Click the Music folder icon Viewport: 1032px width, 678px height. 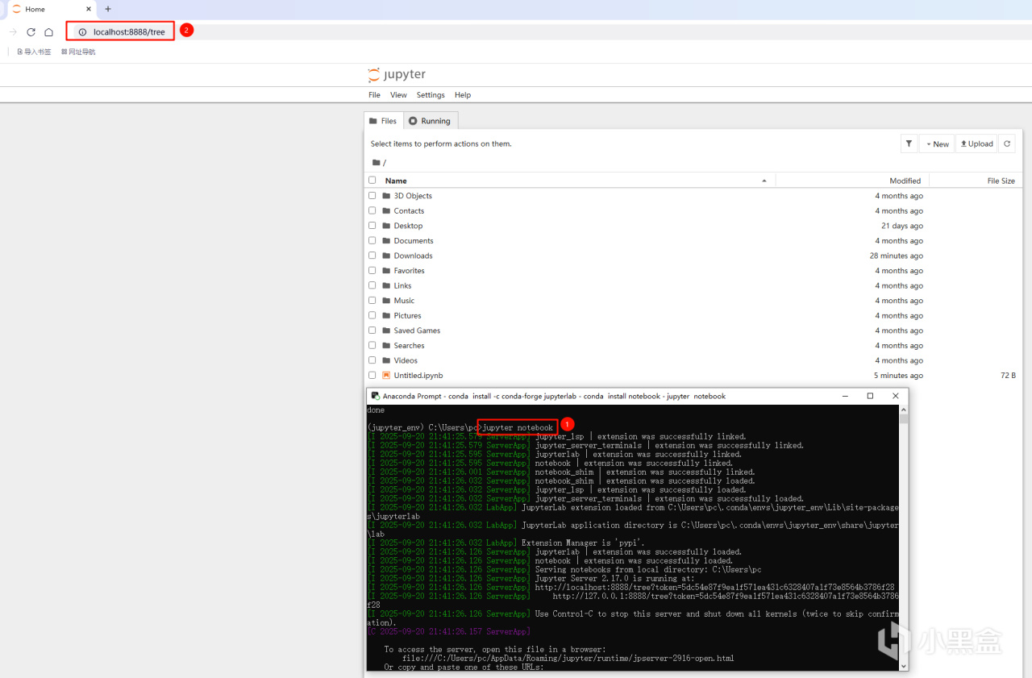[x=386, y=301]
